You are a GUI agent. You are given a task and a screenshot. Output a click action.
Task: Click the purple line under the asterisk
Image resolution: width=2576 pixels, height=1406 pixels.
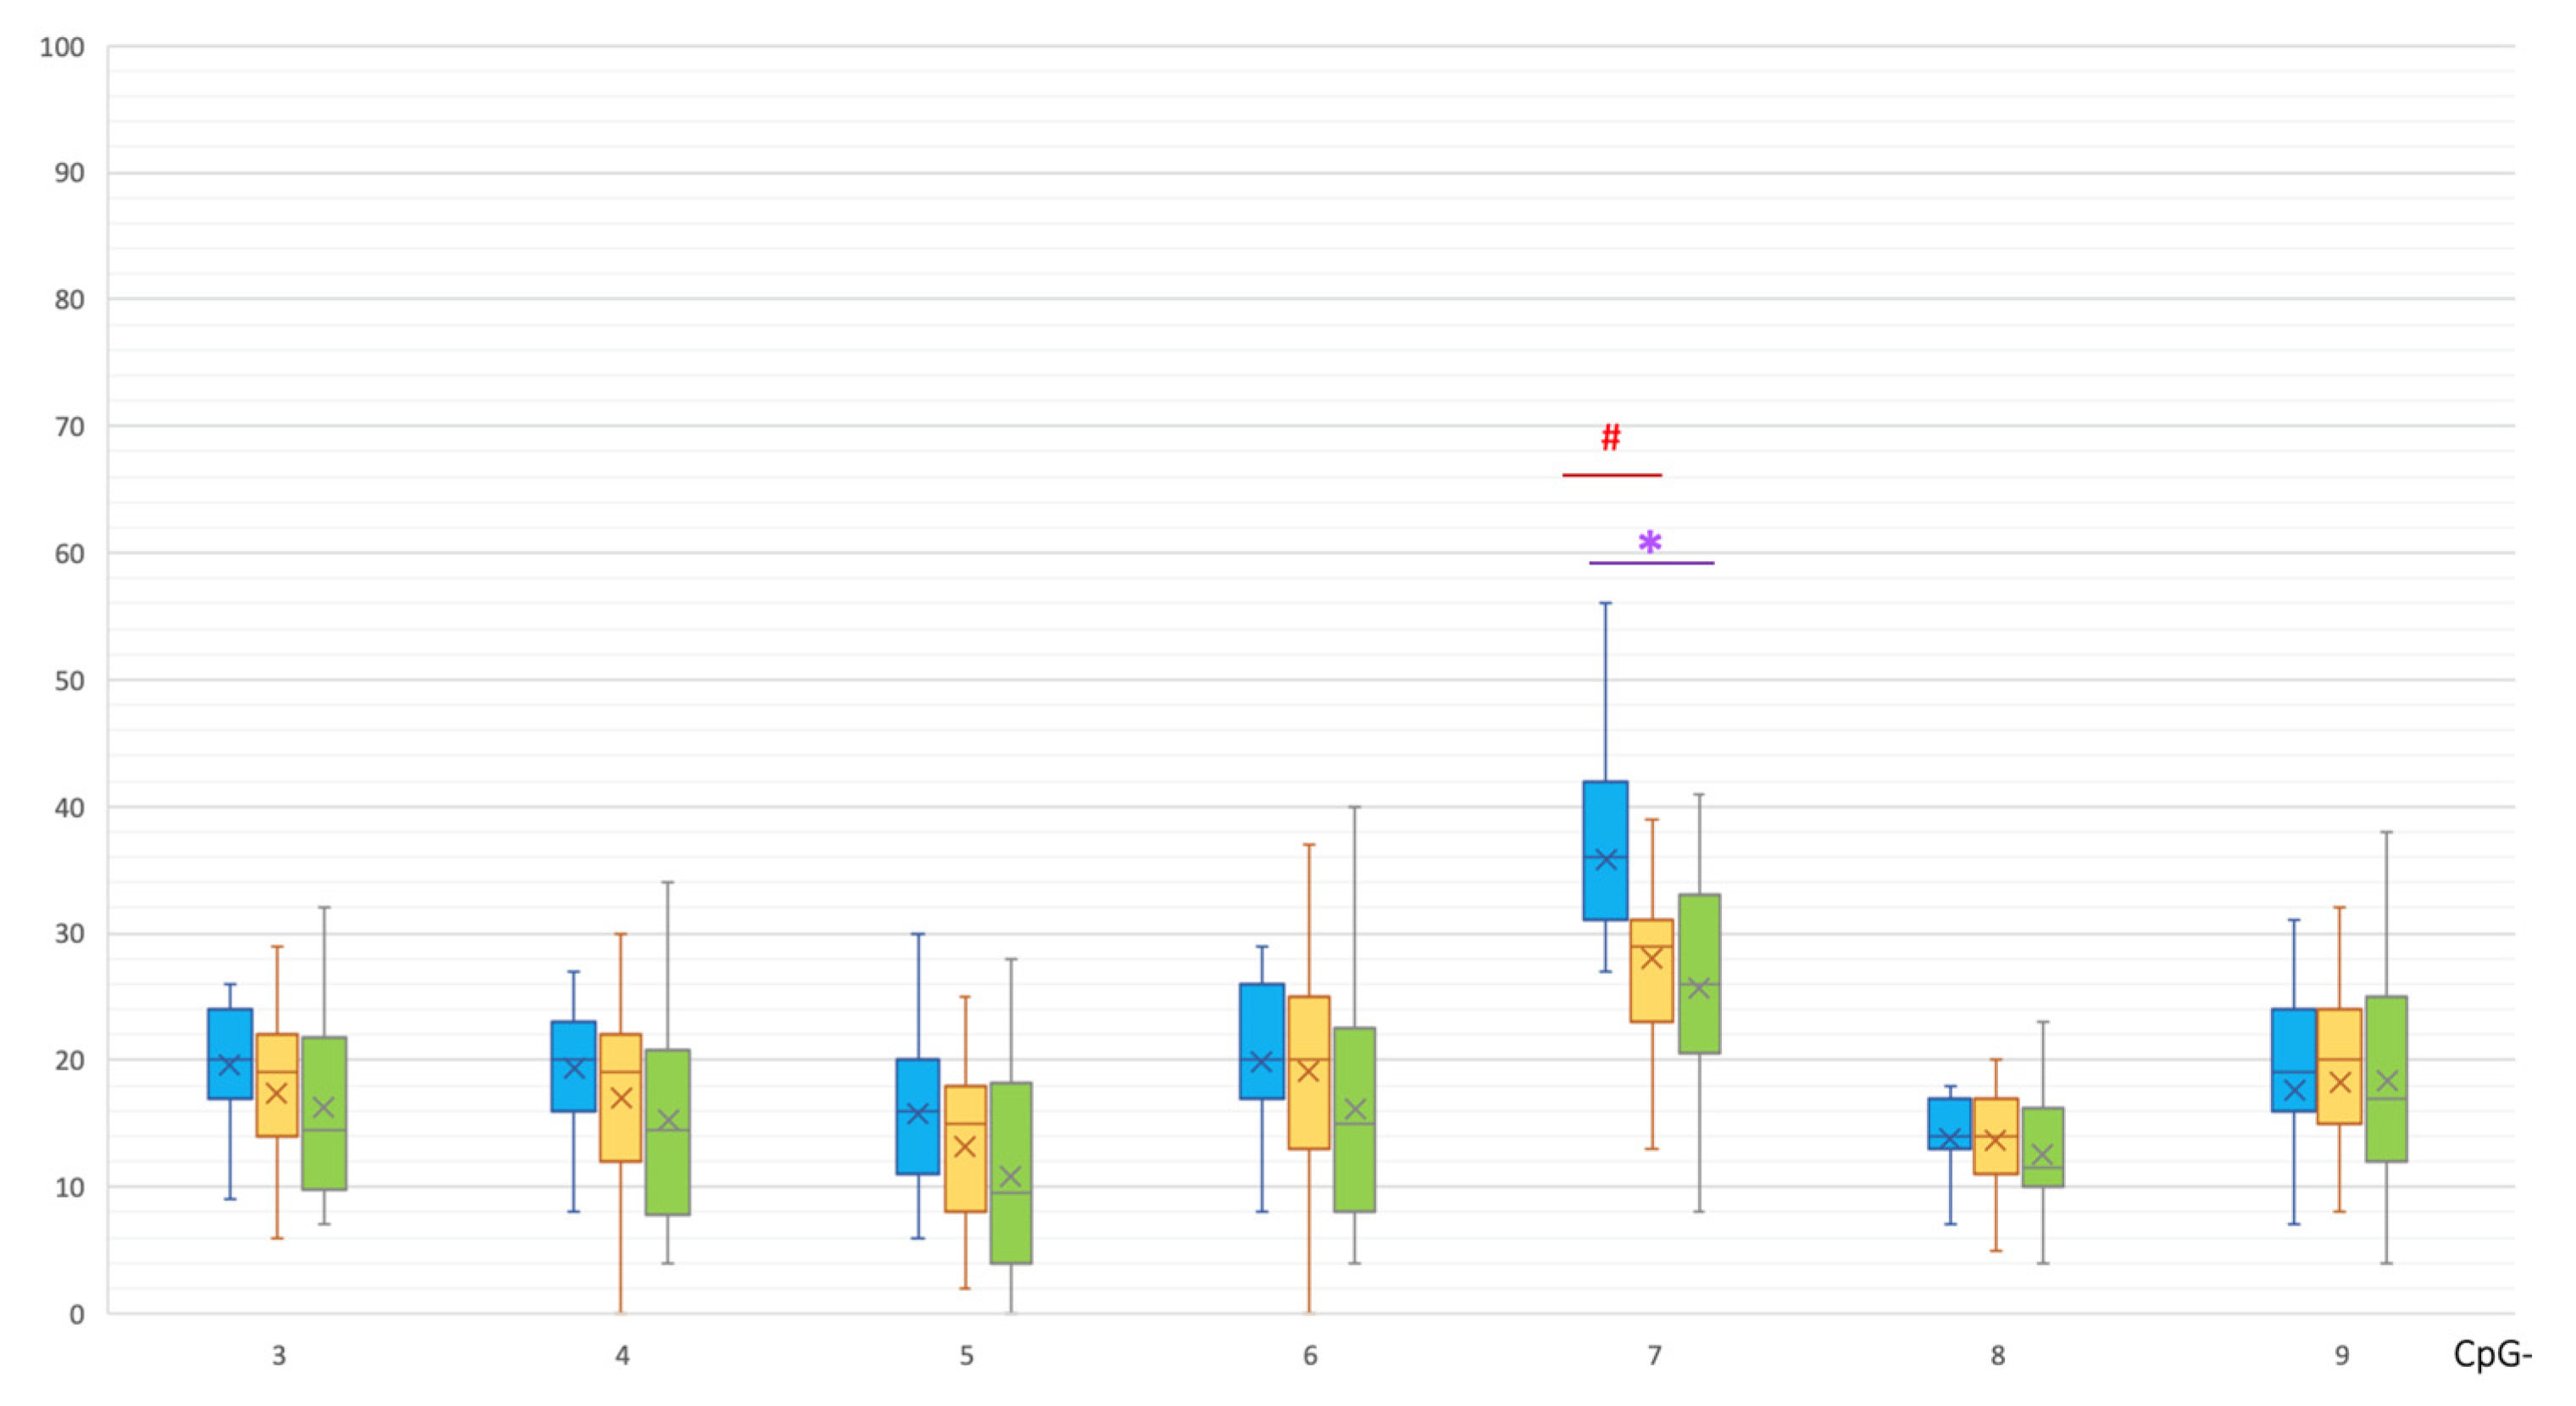(x=1651, y=563)
